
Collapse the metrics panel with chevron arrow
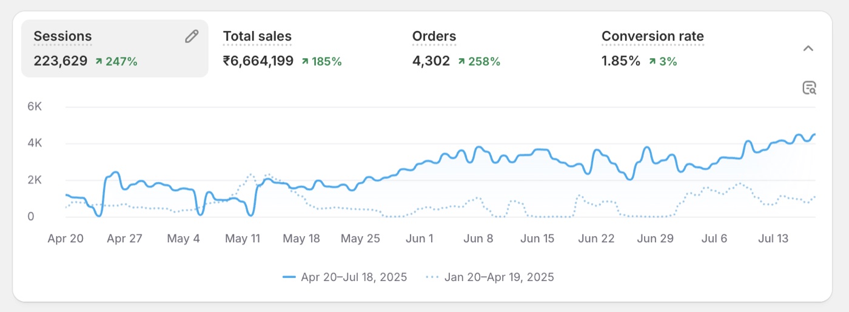(x=808, y=49)
